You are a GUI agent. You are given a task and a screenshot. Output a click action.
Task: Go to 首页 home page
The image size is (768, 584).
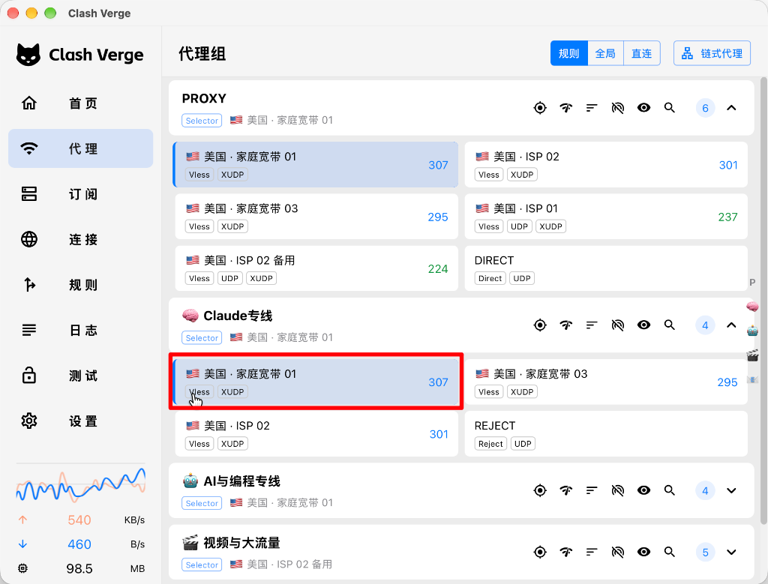[x=81, y=103]
